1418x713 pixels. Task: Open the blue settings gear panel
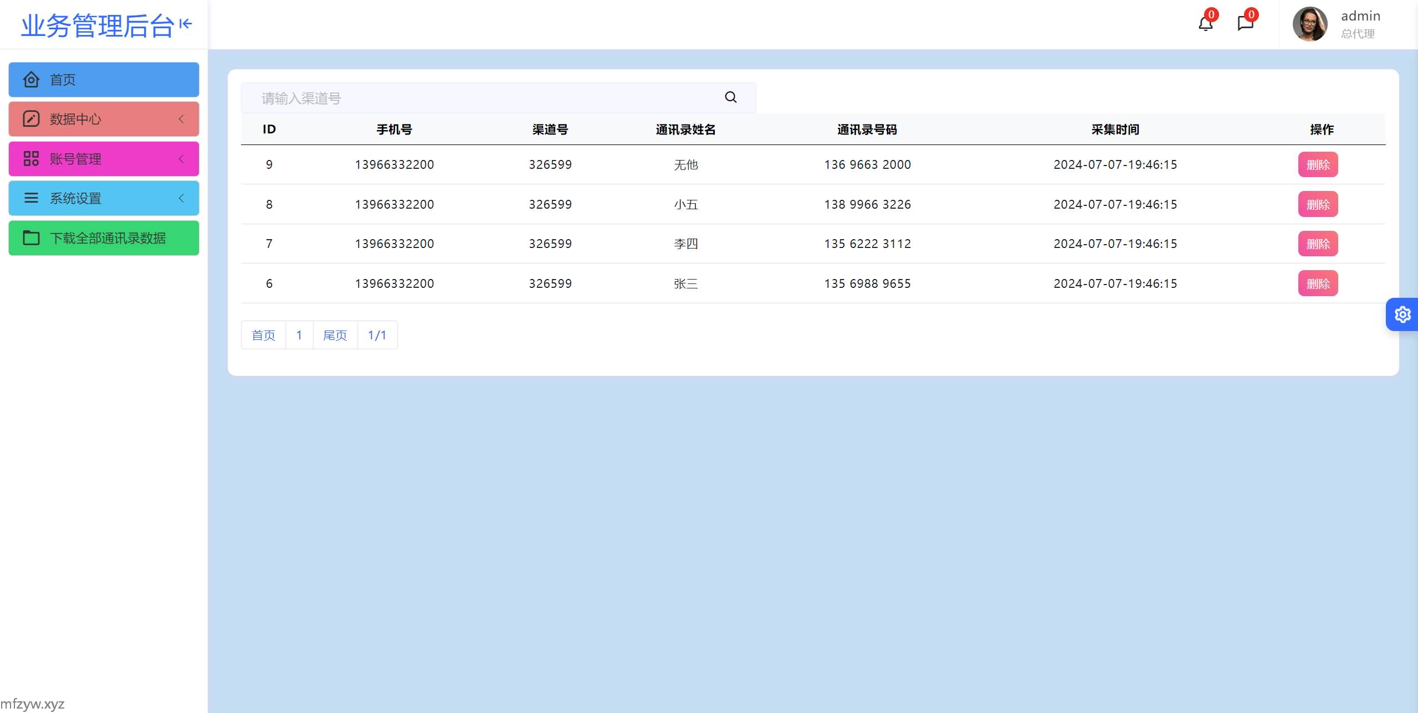(x=1402, y=314)
